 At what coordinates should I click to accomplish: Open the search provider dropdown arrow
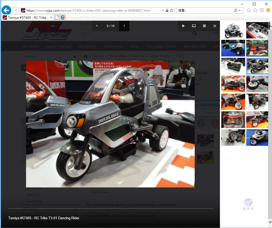(240, 11)
